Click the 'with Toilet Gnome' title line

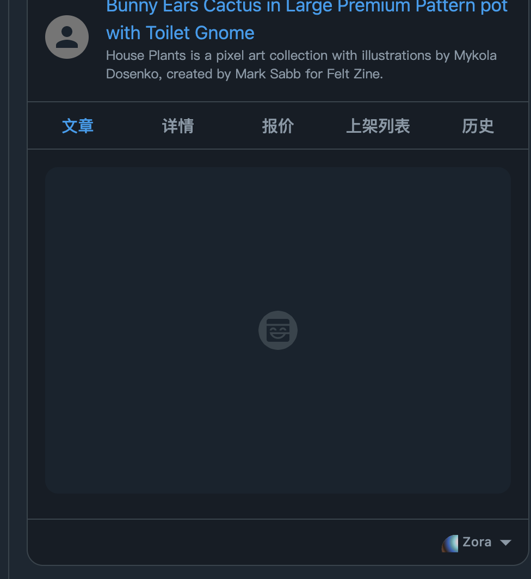(180, 33)
